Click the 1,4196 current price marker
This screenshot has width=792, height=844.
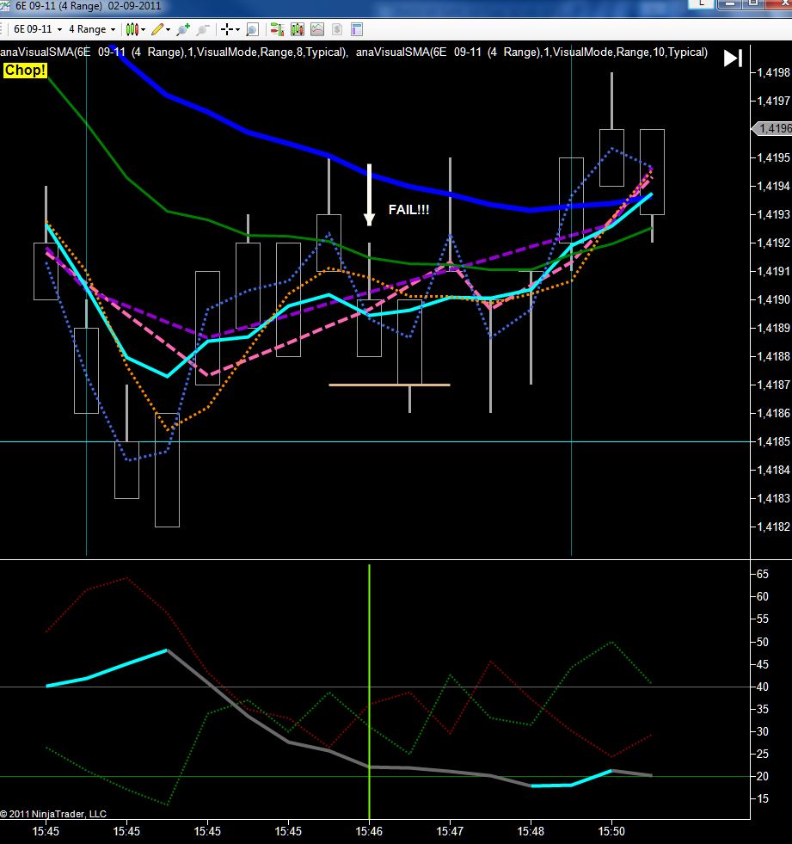(x=772, y=129)
